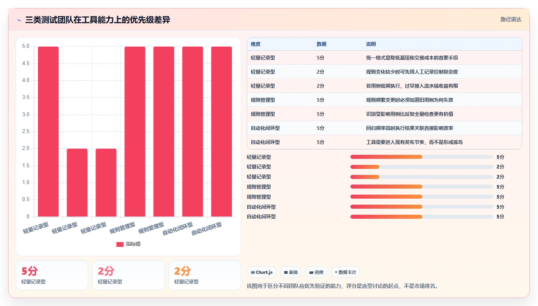Select the cell 统一格式是降低漏项和交接成本的首要手段

pyautogui.click(x=412, y=58)
